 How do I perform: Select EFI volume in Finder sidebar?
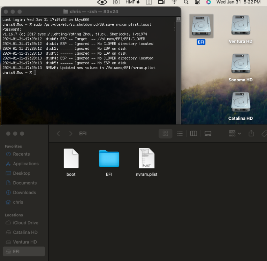[24, 252]
